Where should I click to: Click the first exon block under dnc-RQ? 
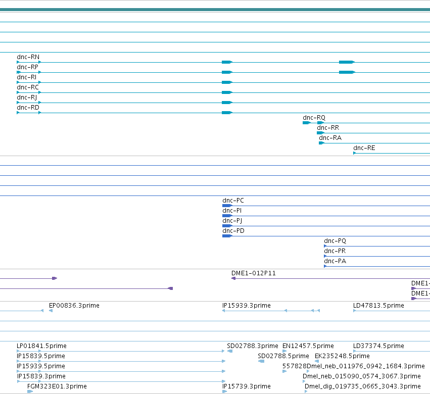(x=306, y=123)
